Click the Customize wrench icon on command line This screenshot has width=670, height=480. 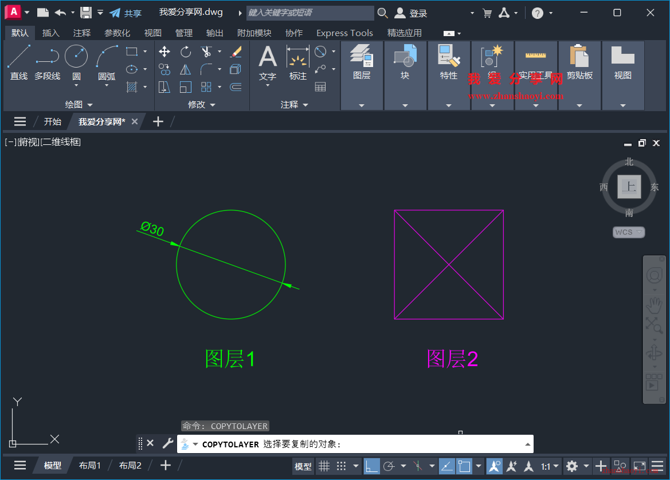pyautogui.click(x=168, y=443)
